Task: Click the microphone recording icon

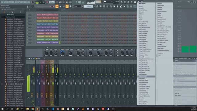Action: click(128, 2)
